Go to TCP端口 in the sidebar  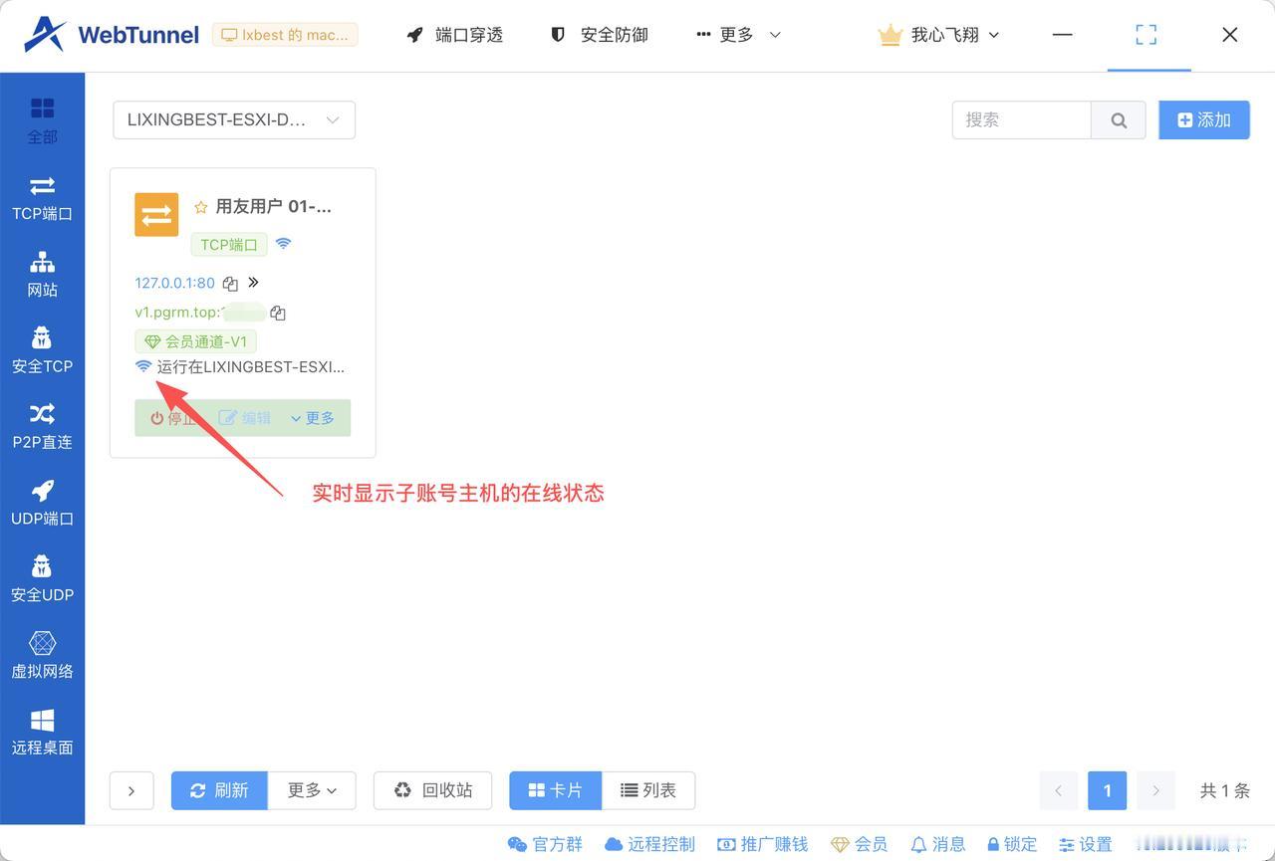coord(42,198)
